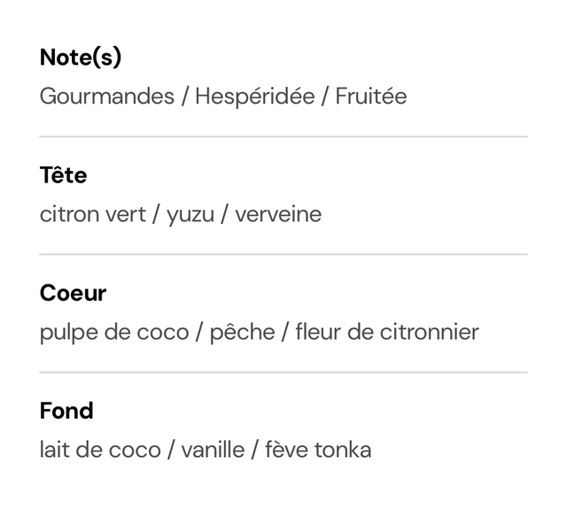567x510 pixels.
Task: Click the Tête section heading
Action: (x=63, y=175)
